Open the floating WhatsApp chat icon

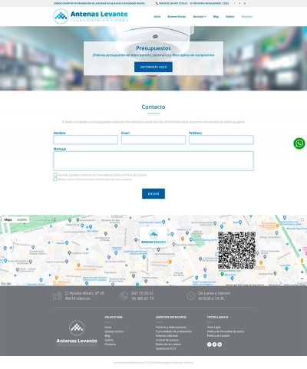click(x=299, y=143)
